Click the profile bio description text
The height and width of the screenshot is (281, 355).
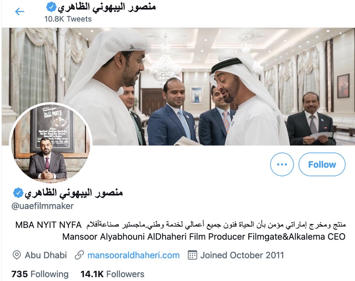point(180,231)
